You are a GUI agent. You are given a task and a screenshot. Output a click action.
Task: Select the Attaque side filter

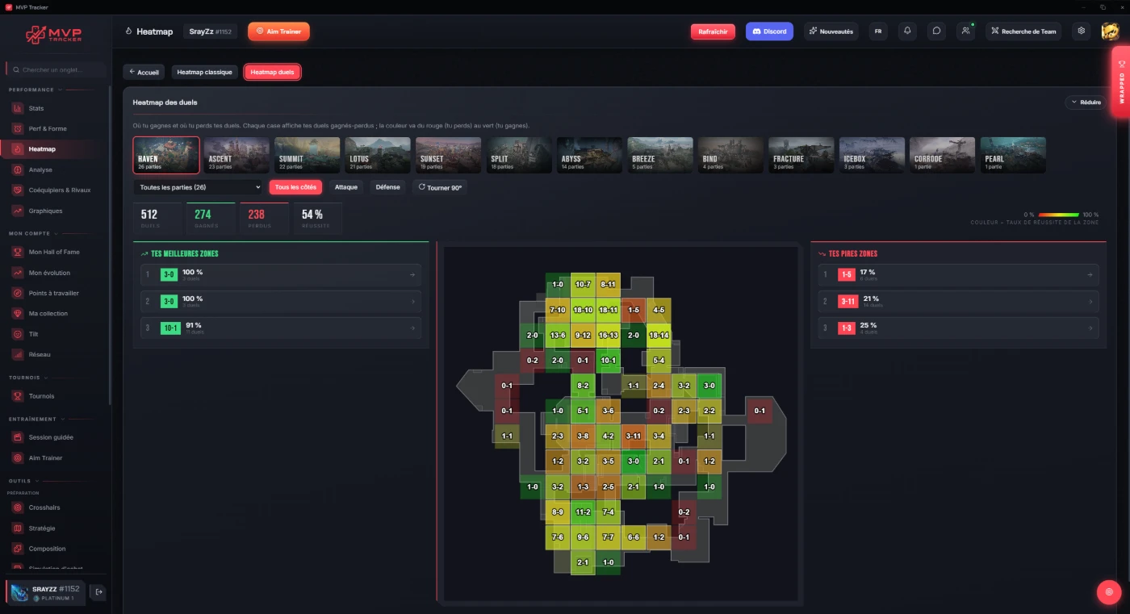346,187
